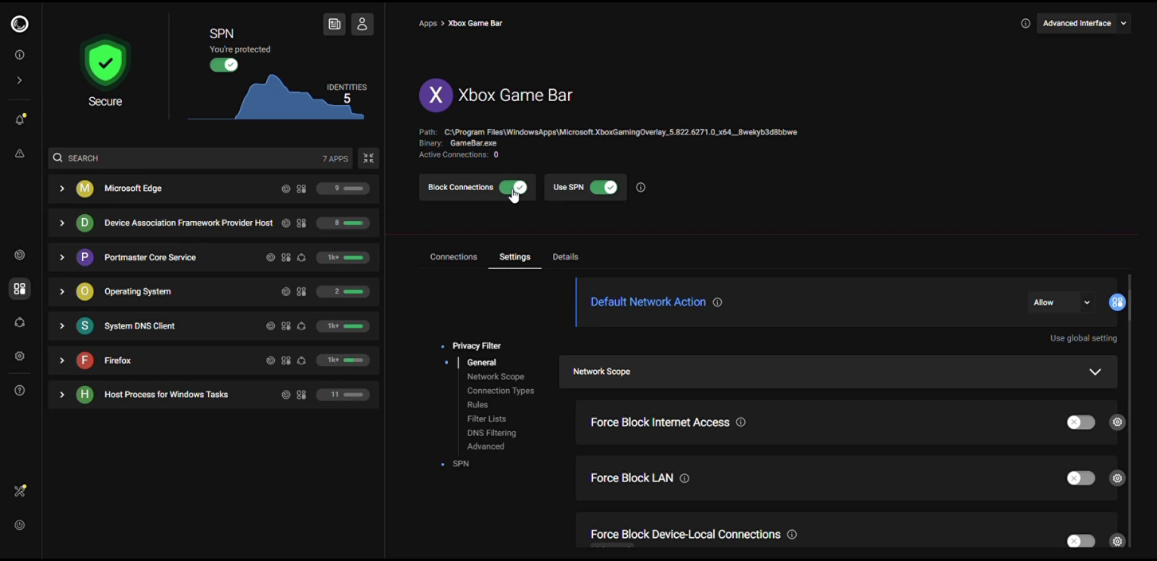Click the grid icon in Microsoft Edge row
Image resolution: width=1157 pixels, height=561 pixels.
[301, 189]
